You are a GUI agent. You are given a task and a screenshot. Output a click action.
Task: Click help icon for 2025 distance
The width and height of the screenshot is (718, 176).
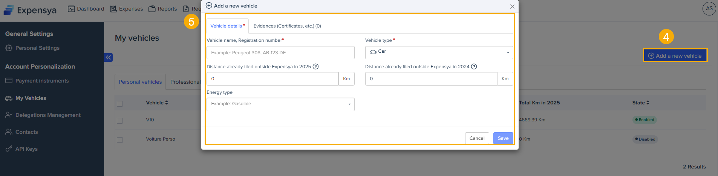tap(316, 67)
